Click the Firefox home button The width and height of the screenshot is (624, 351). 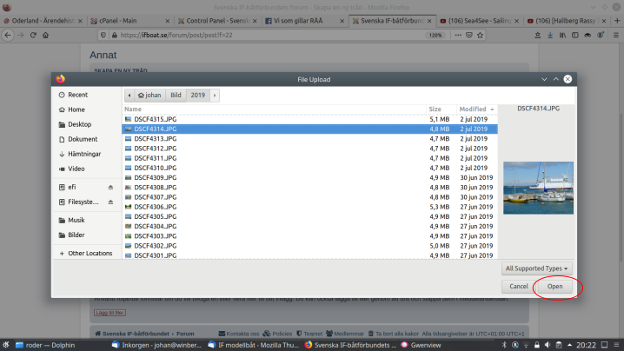coord(46,35)
